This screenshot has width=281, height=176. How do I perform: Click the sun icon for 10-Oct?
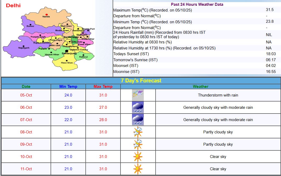coord(138,156)
